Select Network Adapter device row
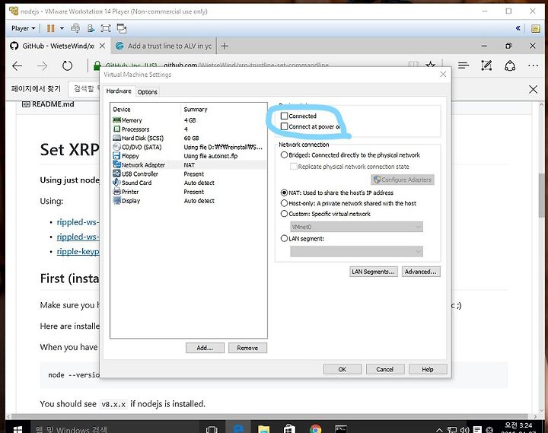The image size is (548, 433). point(189,165)
